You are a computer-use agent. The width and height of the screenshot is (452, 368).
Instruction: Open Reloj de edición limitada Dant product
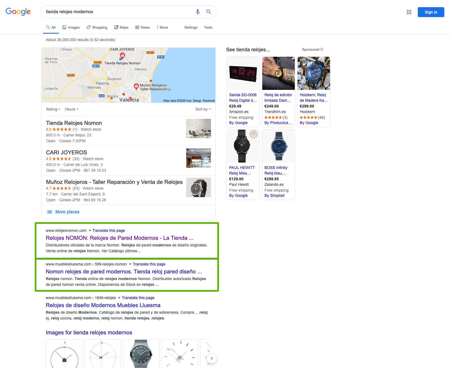coord(278,98)
